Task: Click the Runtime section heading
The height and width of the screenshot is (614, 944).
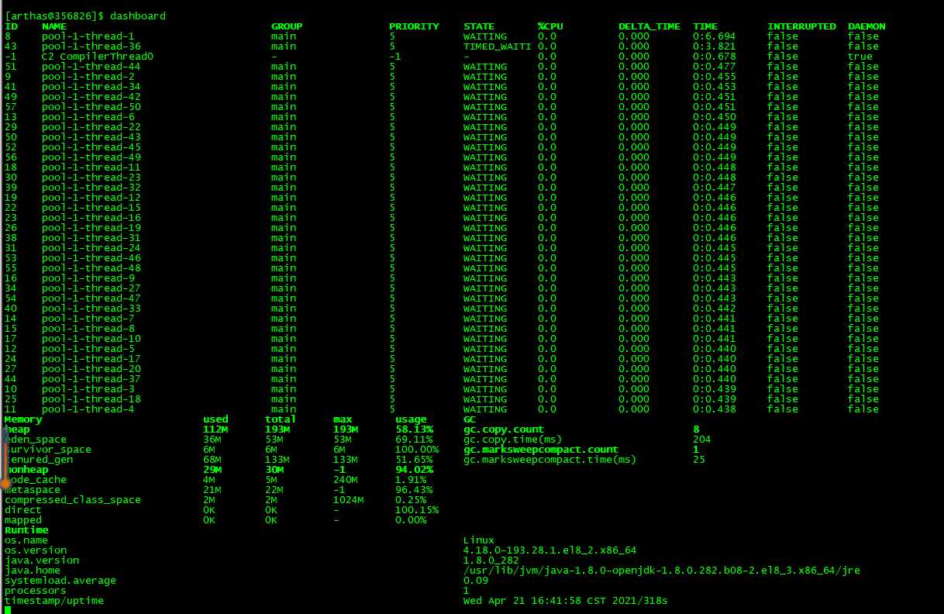Action: (26, 530)
